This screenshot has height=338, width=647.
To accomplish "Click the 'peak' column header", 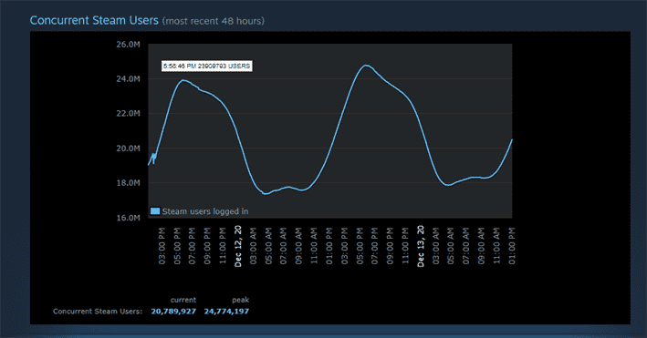I will point(241,300).
